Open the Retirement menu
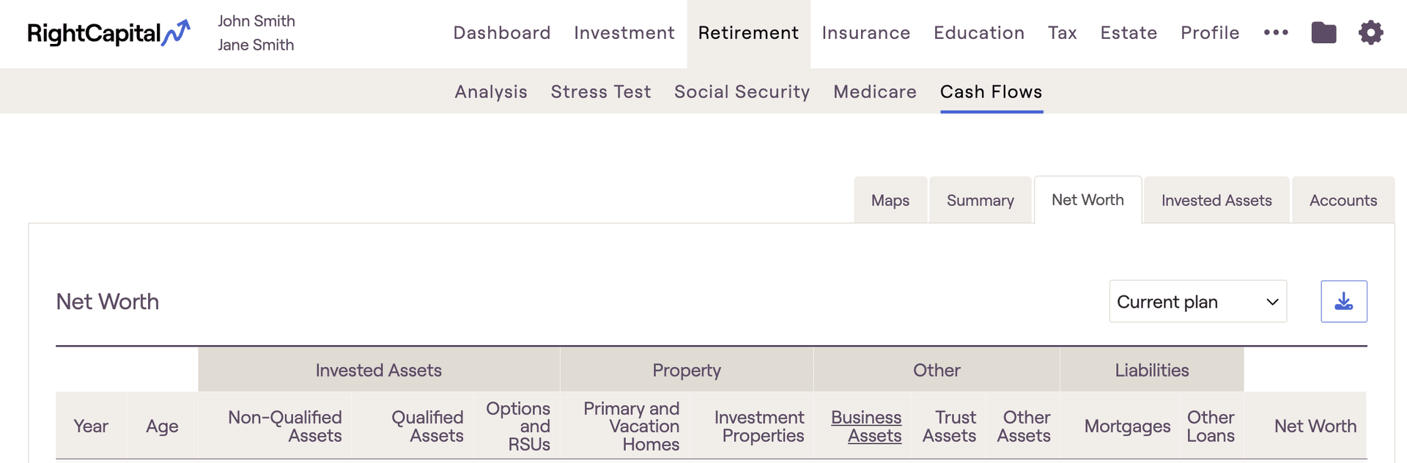Viewport: 1407px width, 463px height. click(748, 33)
